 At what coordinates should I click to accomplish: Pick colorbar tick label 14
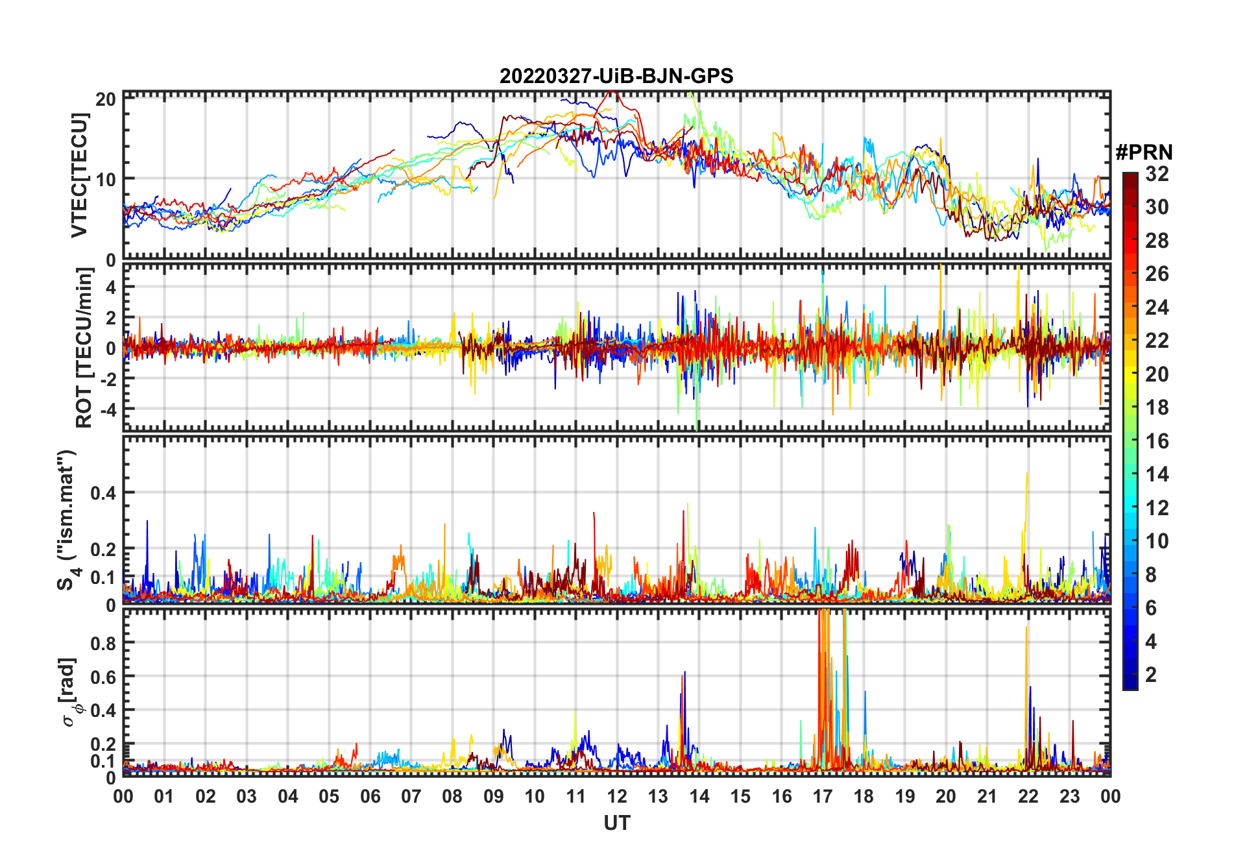tap(1157, 474)
